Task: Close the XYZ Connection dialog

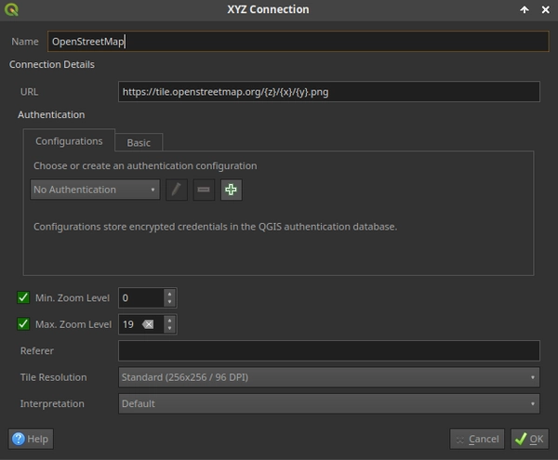Action: 546,9
